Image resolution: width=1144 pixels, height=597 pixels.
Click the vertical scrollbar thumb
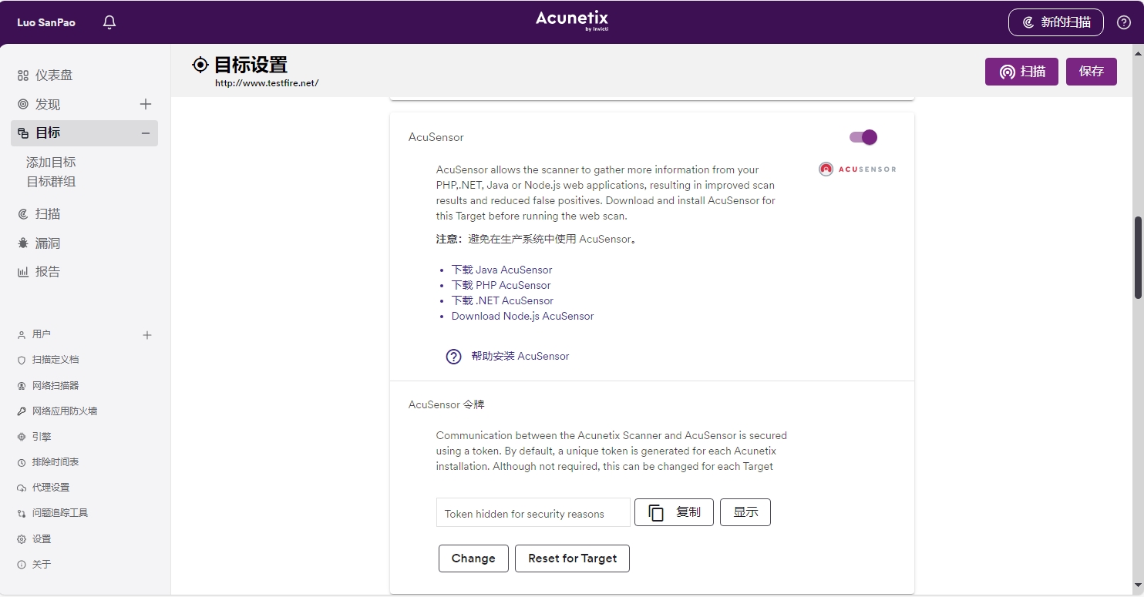(x=1138, y=257)
